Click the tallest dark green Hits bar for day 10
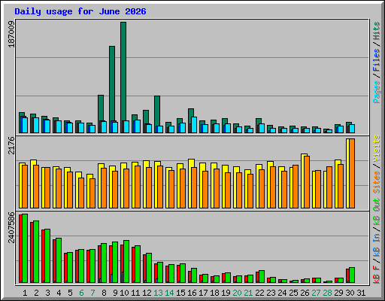This screenshot has width=385, height=301. point(123,71)
